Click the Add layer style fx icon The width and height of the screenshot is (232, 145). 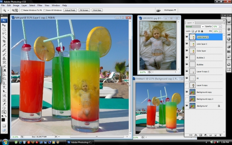[x=196, y=135]
